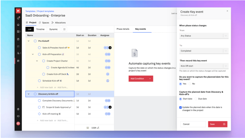
Task: Click assignee avatars for Scope & Goals Approval
Action: coord(108,107)
